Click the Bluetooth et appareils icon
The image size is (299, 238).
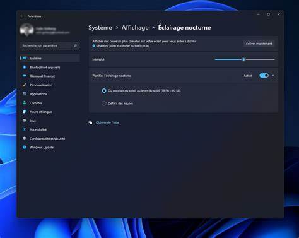[x=25, y=67]
